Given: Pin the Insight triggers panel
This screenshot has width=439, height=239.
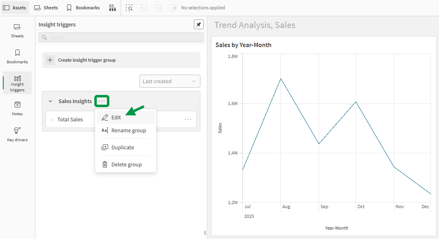Looking at the screenshot, I should point(198,24).
